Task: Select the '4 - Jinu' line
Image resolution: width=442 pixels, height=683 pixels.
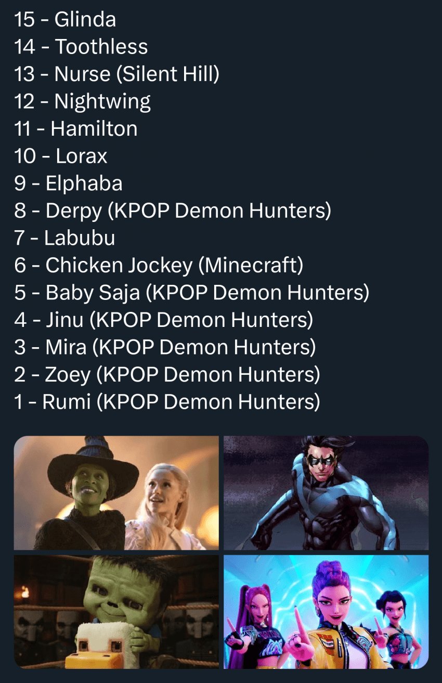Action: tap(163, 320)
